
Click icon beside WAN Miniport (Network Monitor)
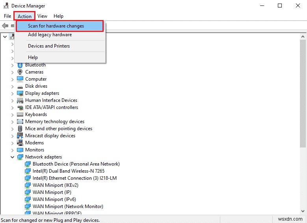pos(28,206)
